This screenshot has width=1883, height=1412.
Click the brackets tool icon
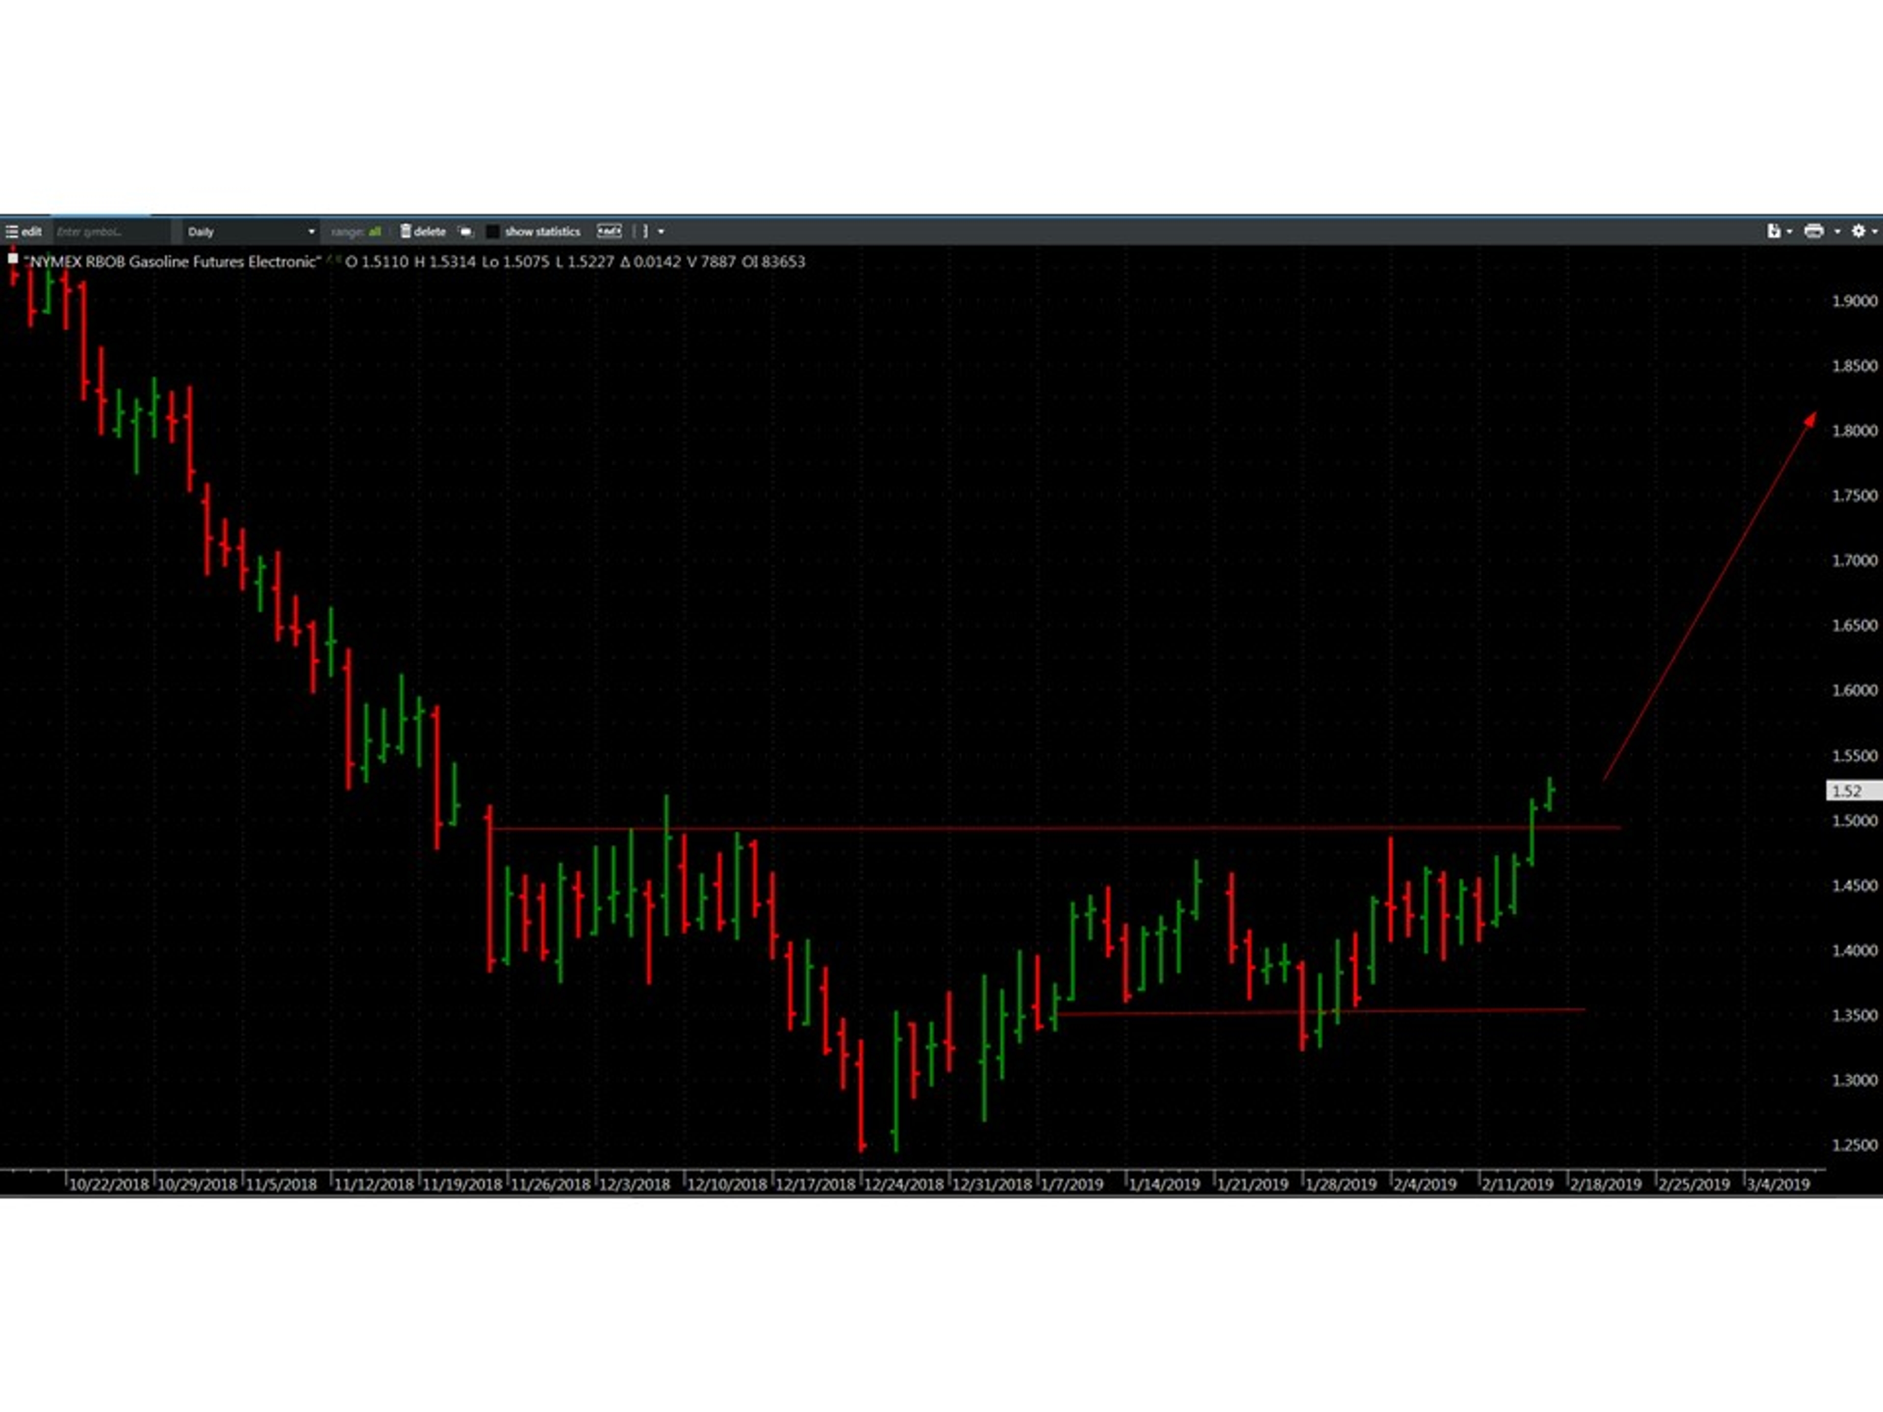tap(639, 231)
